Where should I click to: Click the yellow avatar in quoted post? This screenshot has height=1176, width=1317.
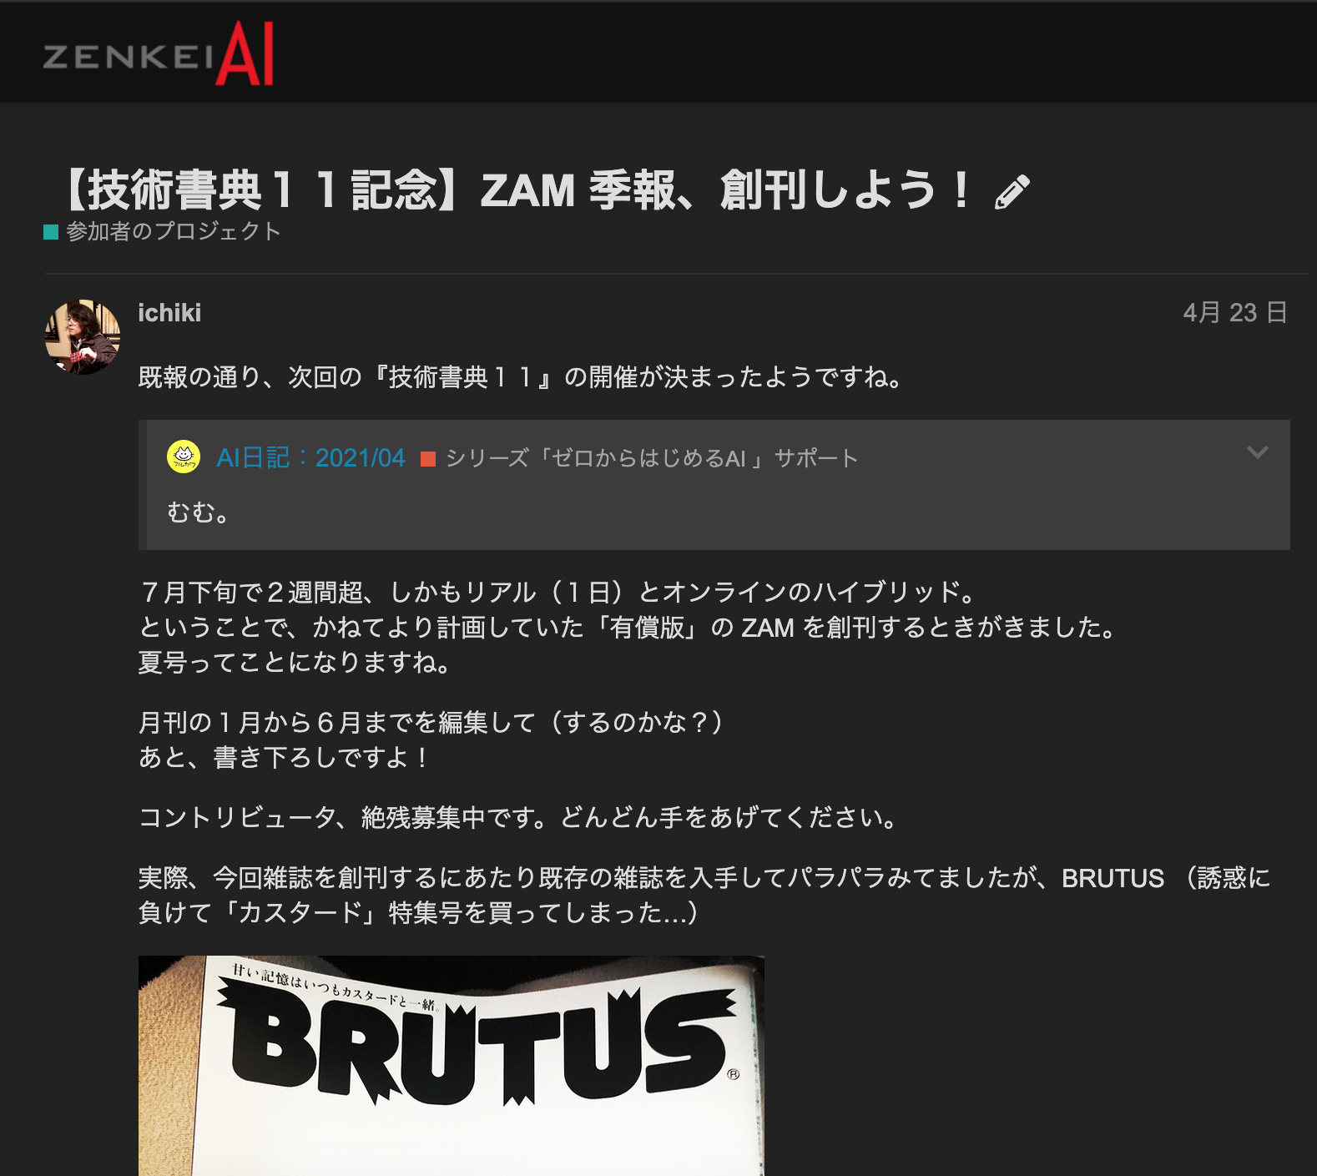(x=184, y=457)
